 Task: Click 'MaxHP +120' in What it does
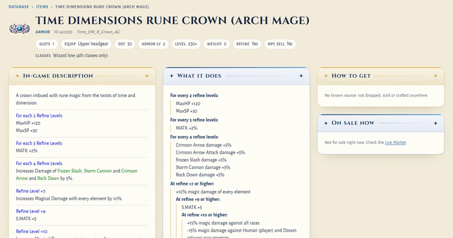(x=188, y=103)
